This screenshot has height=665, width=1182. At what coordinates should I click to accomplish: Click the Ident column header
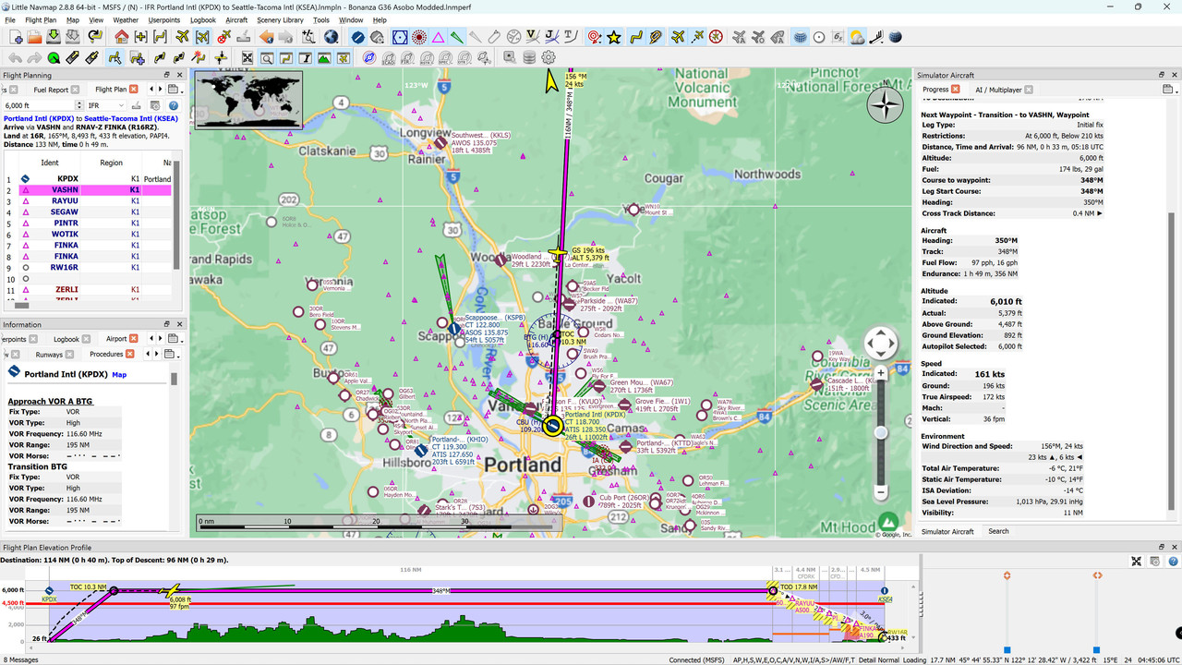point(50,163)
